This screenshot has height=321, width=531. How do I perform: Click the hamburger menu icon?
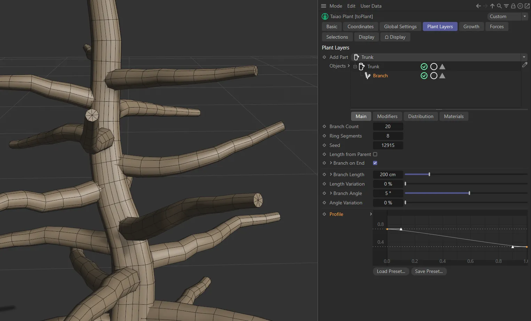click(324, 6)
